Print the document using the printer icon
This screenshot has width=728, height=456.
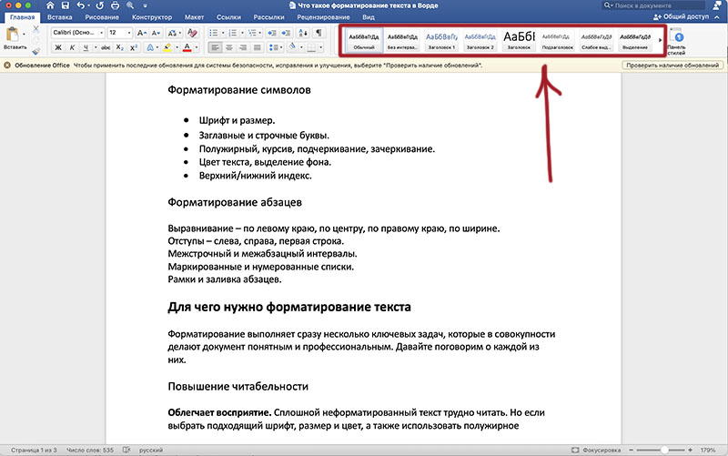pos(116,5)
